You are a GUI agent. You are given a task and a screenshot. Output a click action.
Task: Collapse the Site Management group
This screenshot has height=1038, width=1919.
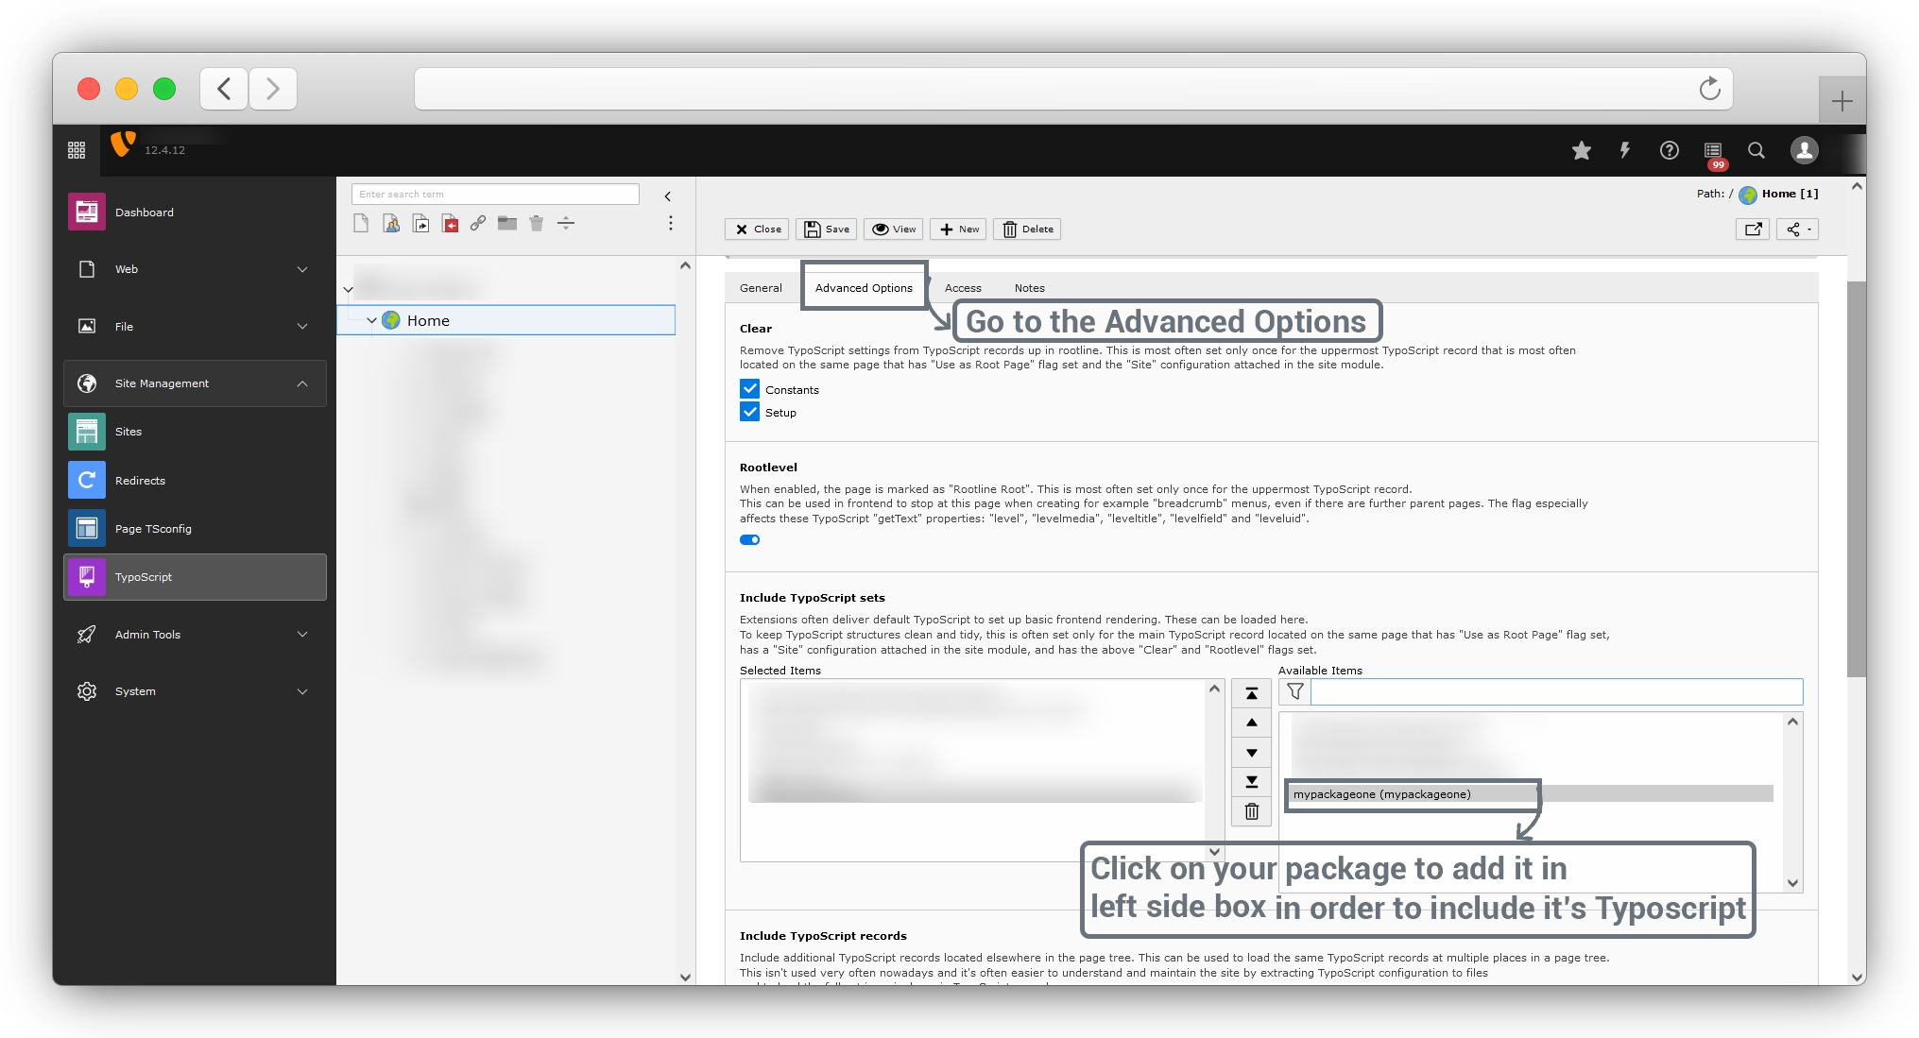point(301,383)
